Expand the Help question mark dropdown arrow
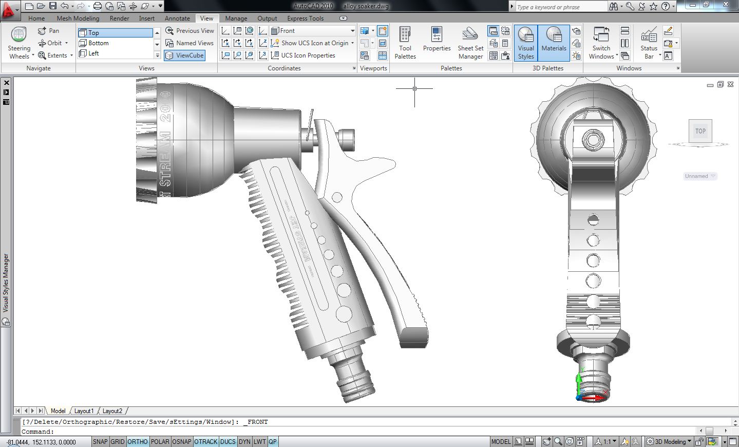The width and height of the screenshot is (739, 447). (673, 6)
